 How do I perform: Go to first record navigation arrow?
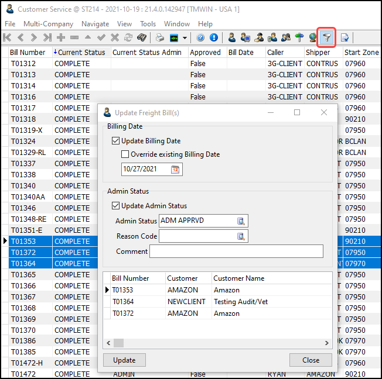pyautogui.click(x=8, y=37)
